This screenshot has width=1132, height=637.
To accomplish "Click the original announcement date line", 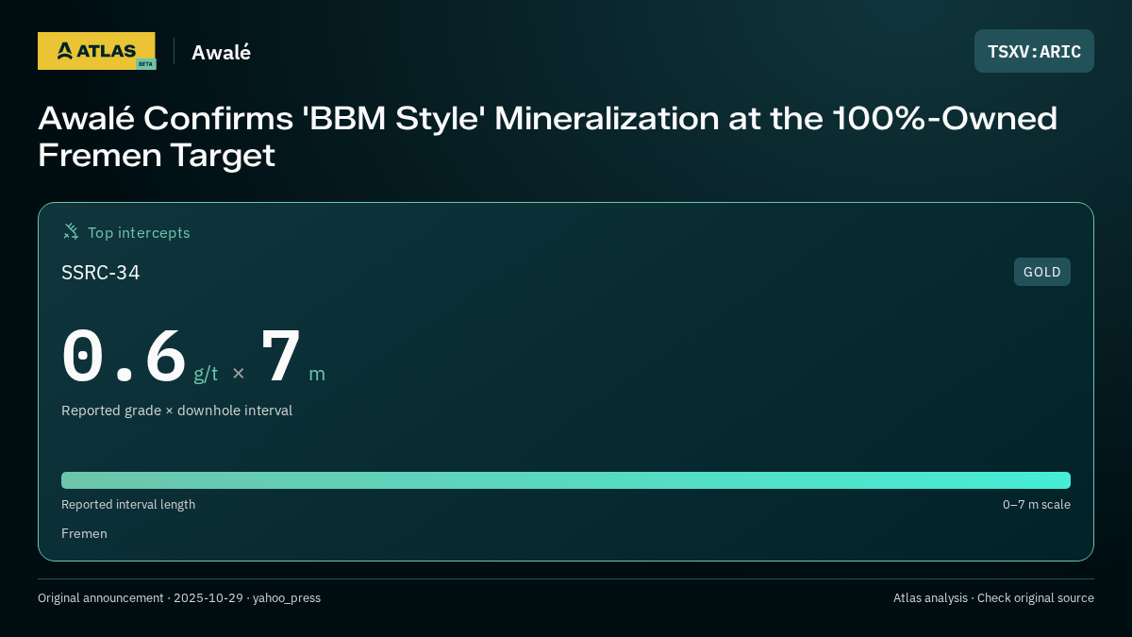I will pyautogui.click(x=179, y=597).
